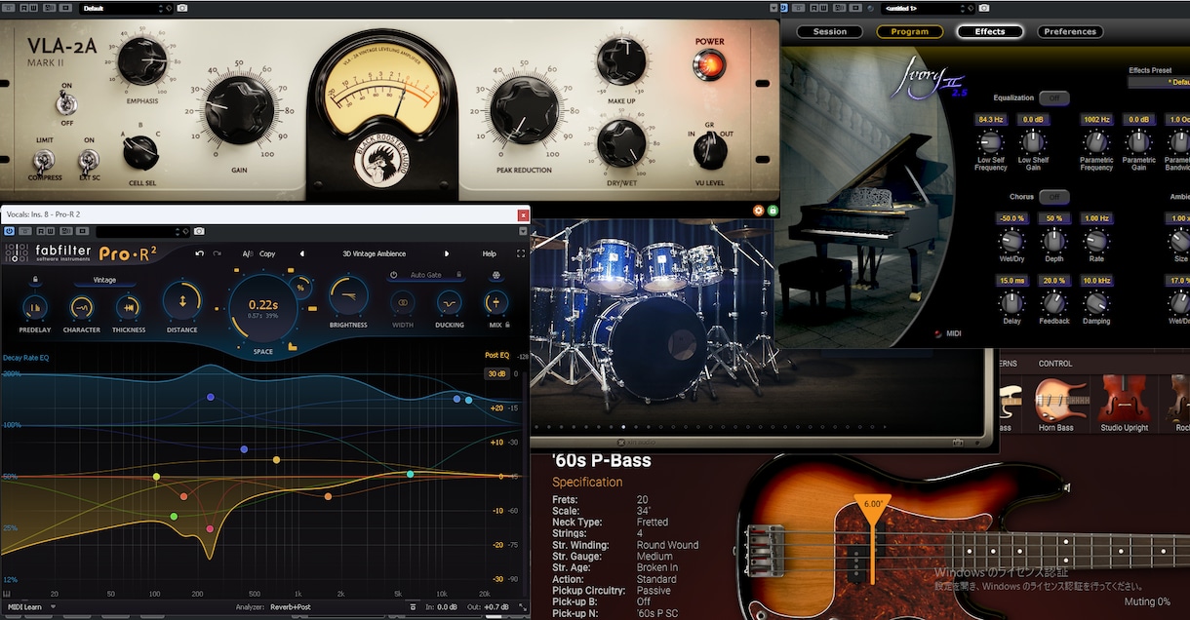This screenshot has height=620, width=1190.
Task: Open Help in Pro-R 2
Action: 490,253
